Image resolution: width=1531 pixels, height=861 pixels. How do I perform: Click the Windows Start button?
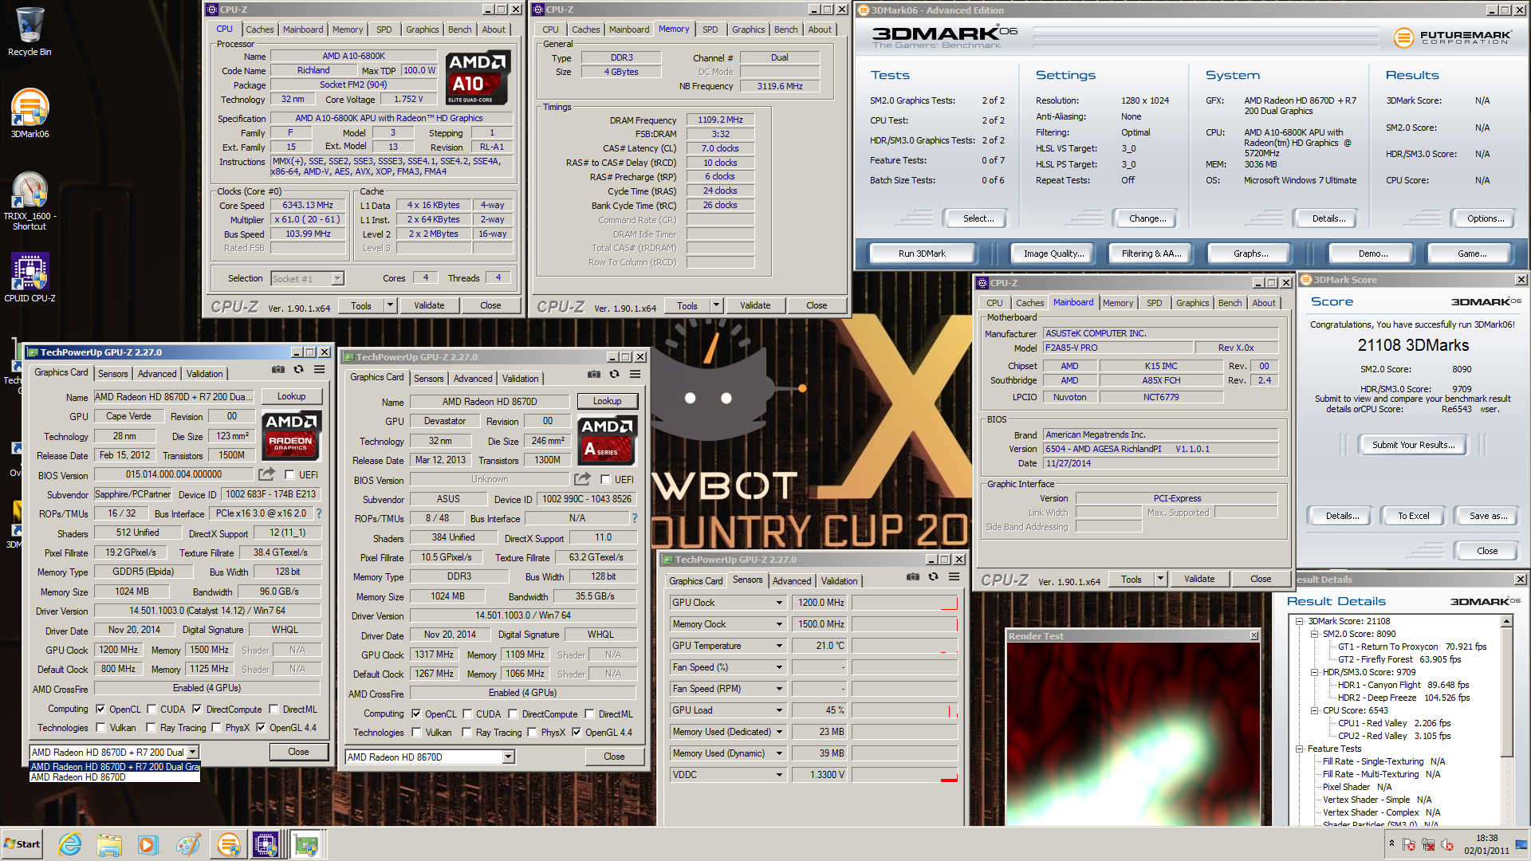click(22, 844)
